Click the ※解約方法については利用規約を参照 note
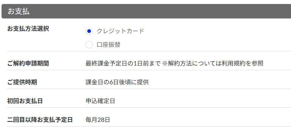The width and height of the screenshot is (291, 132). click(x=213, y=64)
